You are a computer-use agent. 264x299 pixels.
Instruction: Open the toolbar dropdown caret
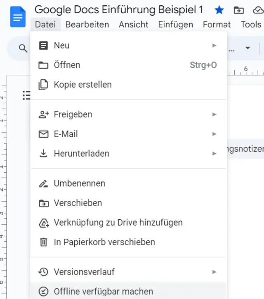click(248, 48)
